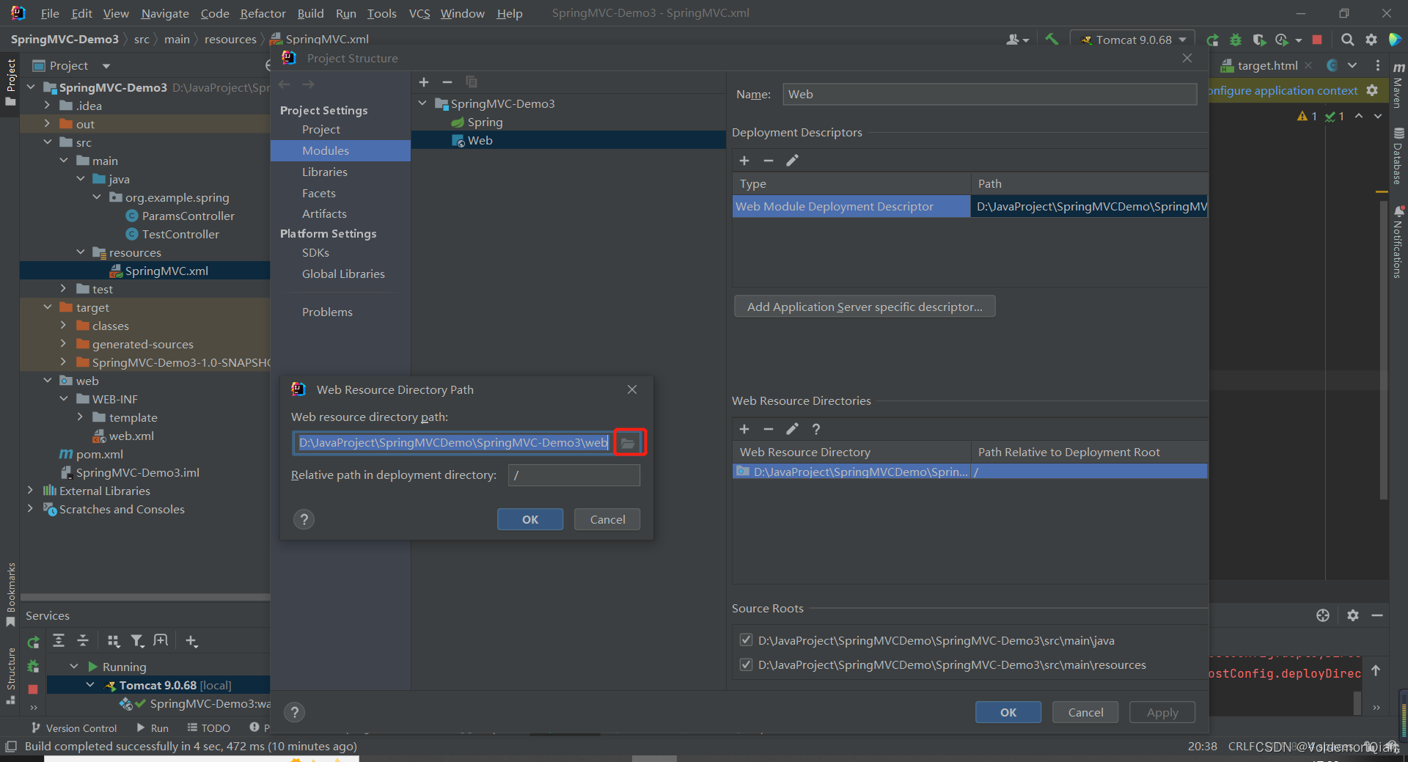
Task: Click OK in Project Structure dialog
Action: coord(1008,712)
